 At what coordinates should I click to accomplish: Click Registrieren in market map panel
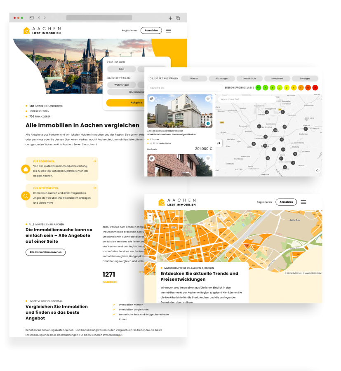click(264, 202)
